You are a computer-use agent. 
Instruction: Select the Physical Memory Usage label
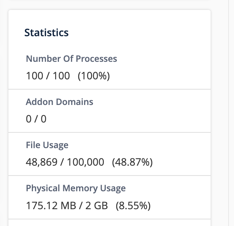coord(76,188)
